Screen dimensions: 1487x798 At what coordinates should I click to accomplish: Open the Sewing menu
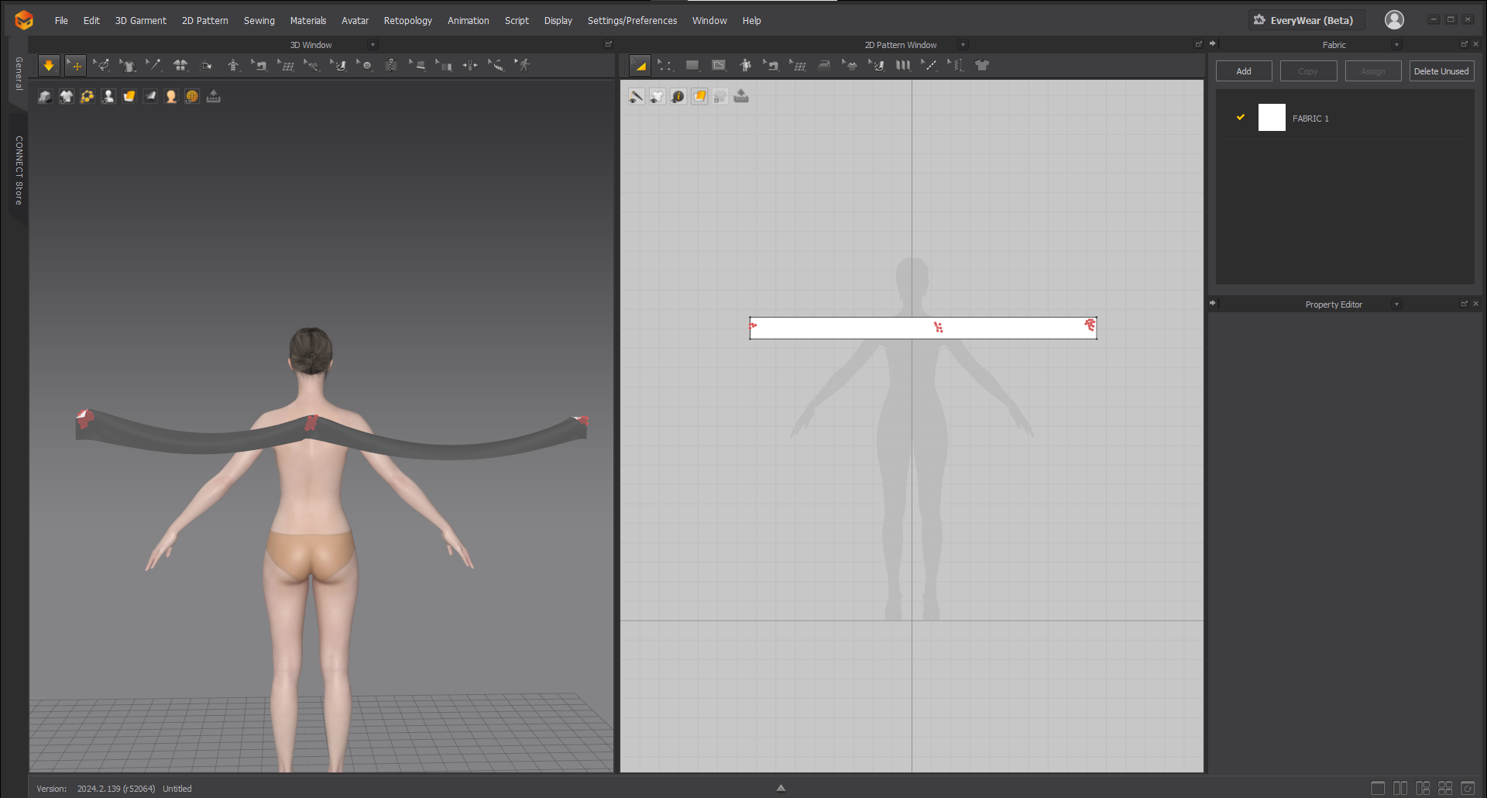259,21
